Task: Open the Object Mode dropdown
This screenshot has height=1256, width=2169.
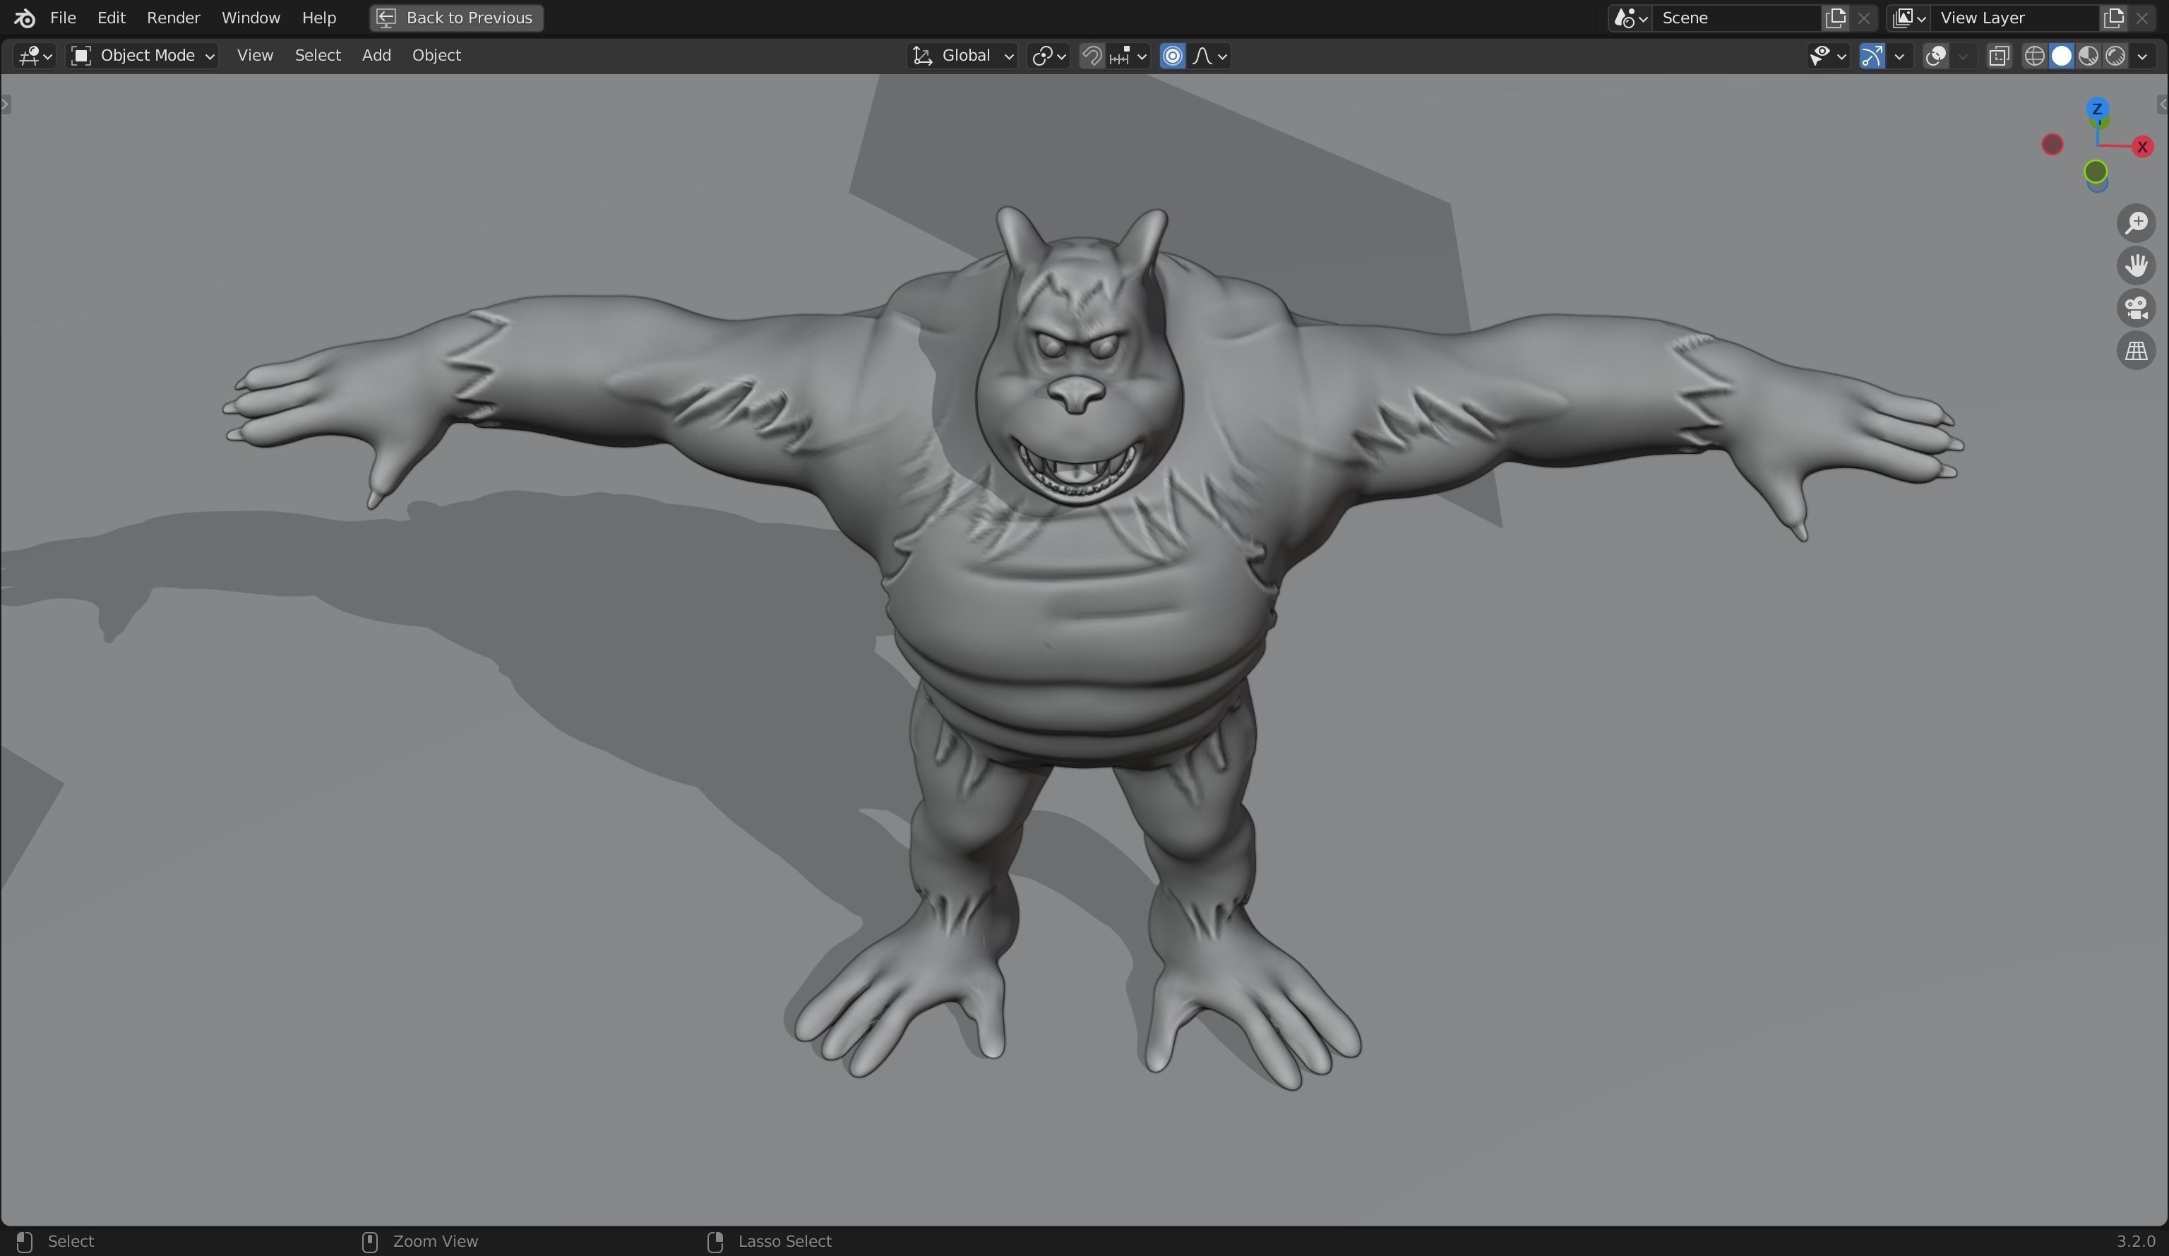Action: coord(143,56)
